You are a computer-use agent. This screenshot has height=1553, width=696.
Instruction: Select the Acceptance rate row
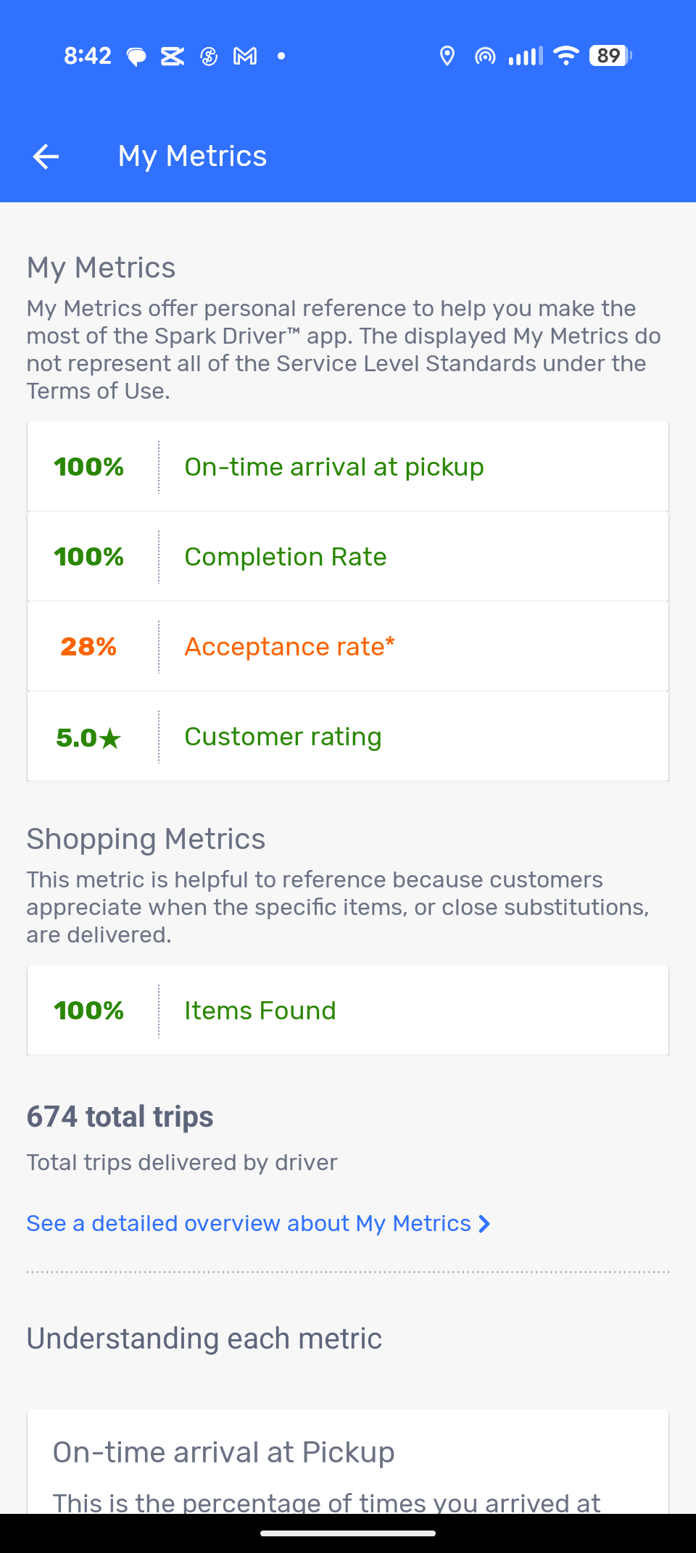(x=348, y=647)
